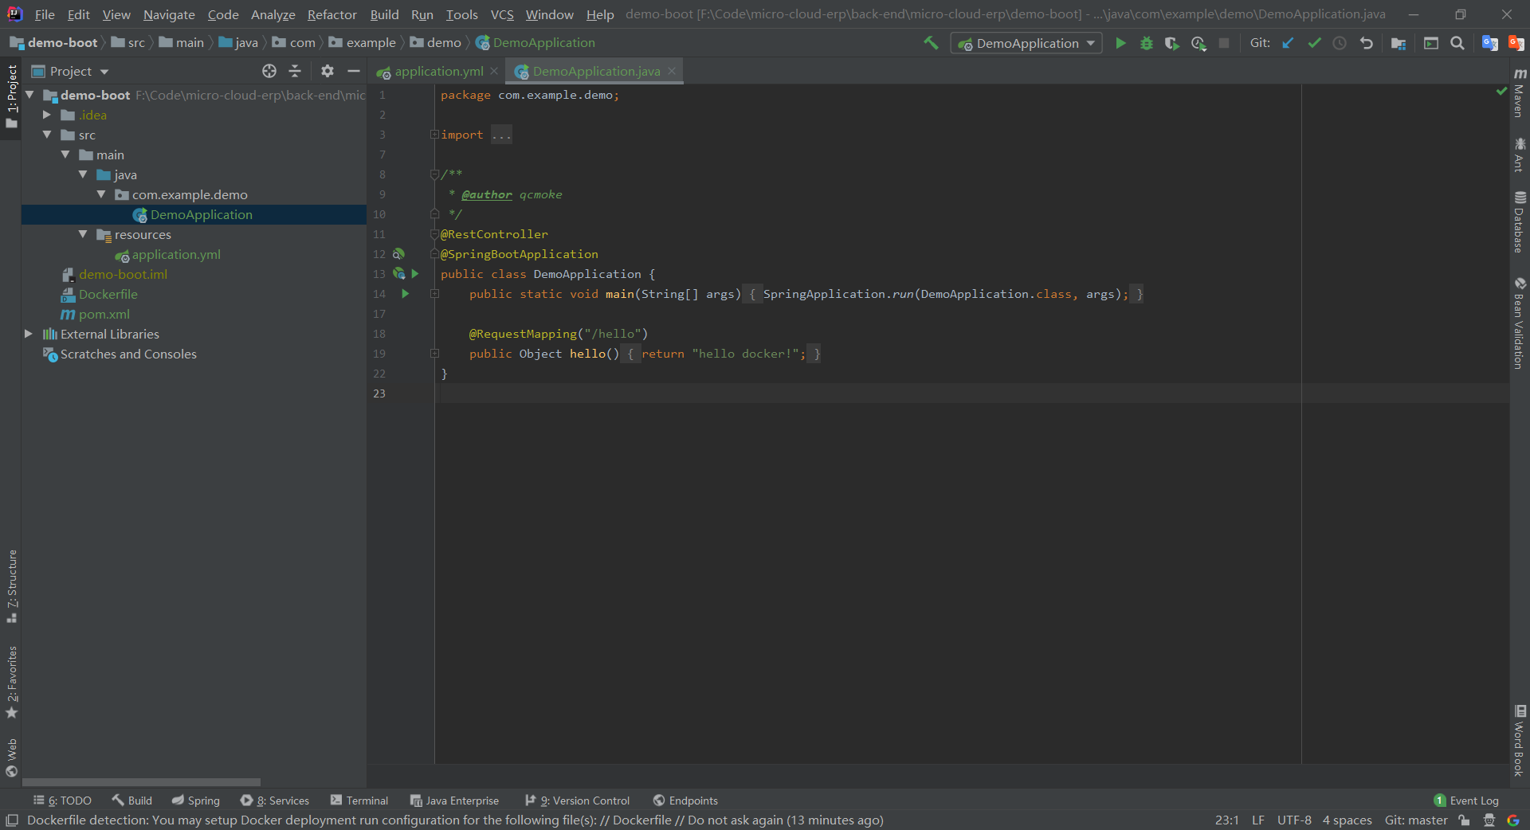This screenshot has height=830, width=1530.
Task: Toggle Word Book tool window
Action: coord(1520,741)
